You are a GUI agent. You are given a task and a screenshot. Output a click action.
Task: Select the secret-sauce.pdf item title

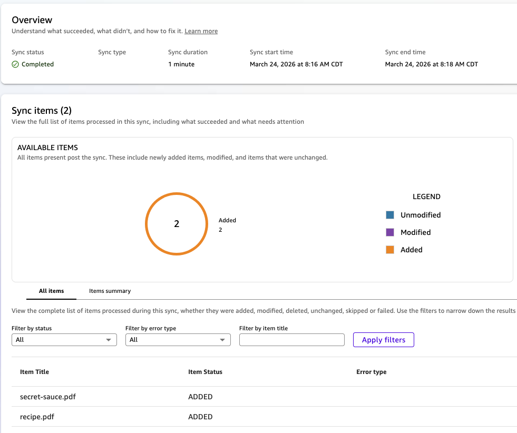click(x=48, y=397)
